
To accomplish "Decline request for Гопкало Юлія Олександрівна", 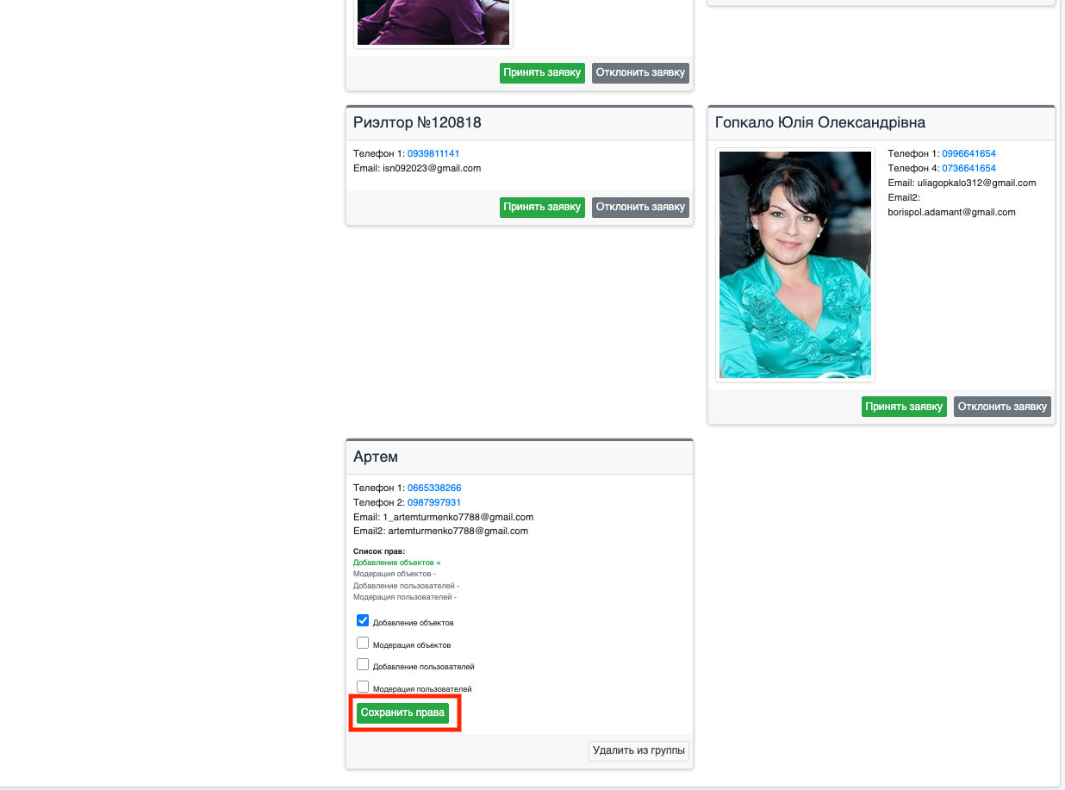I will [x=1002, y=407].
